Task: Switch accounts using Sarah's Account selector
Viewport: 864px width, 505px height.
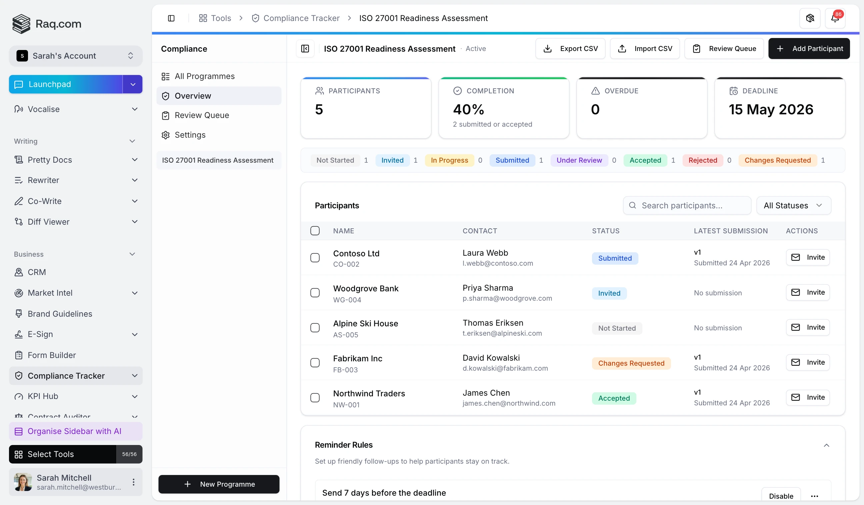Action: [75, 56]
